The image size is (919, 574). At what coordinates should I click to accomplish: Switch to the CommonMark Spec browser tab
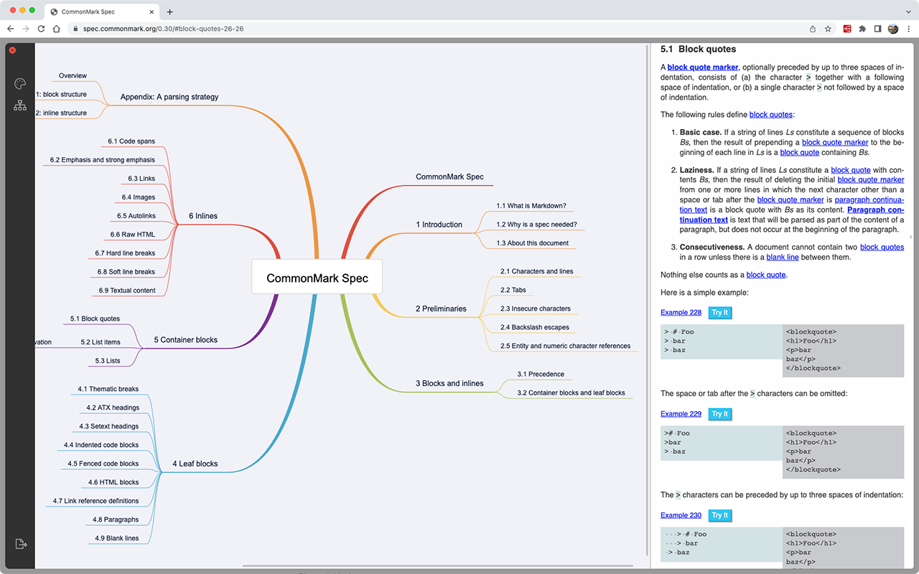102,11
